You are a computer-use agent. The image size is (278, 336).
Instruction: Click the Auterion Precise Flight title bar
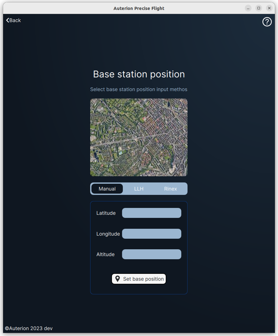139,8
